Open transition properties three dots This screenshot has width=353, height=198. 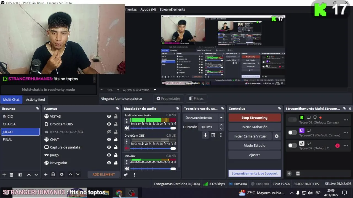click(x=221, y=135)
